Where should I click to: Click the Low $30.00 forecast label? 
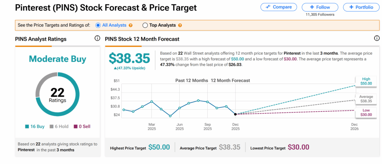366,112
